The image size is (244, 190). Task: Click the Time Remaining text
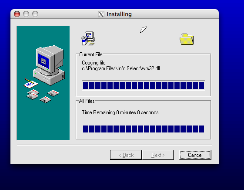[120, 112]
